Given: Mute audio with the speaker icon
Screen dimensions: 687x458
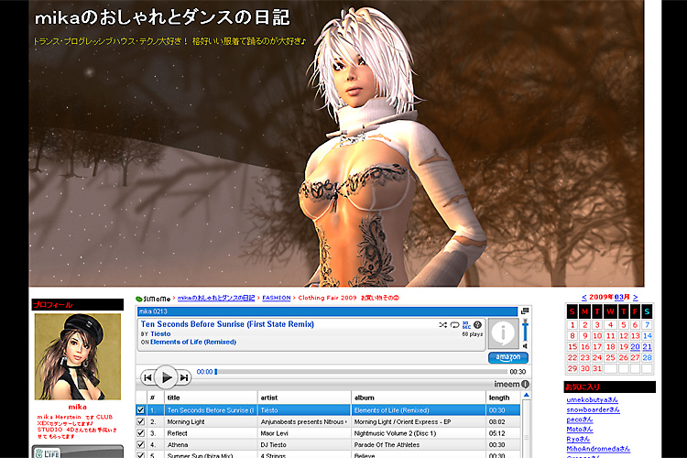Looking at the screenshot, I should 525,346.
